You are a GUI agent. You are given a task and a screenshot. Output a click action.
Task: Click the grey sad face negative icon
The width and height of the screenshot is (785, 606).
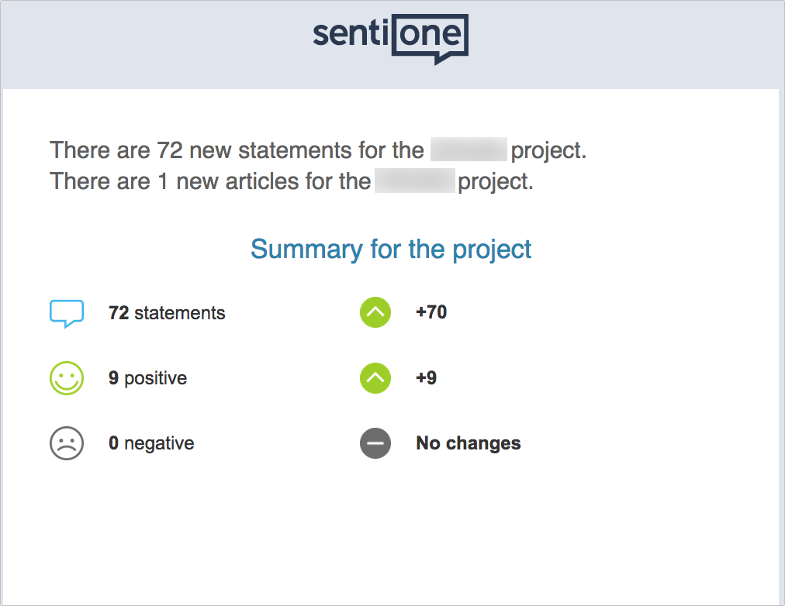tap(67, 443)
